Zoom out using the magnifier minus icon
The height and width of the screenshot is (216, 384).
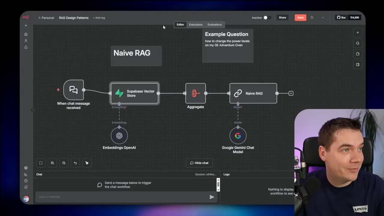[64, 163]
